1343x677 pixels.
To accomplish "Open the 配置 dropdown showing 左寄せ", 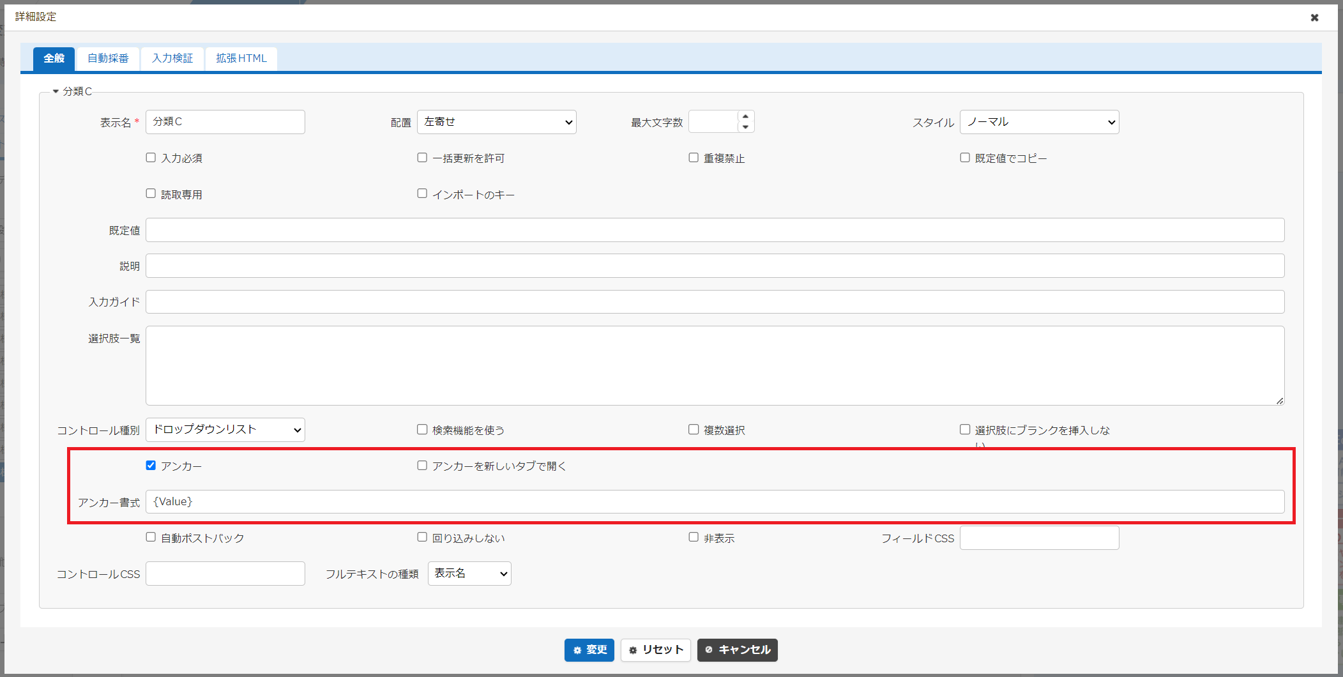I will (x=497, y=122).
